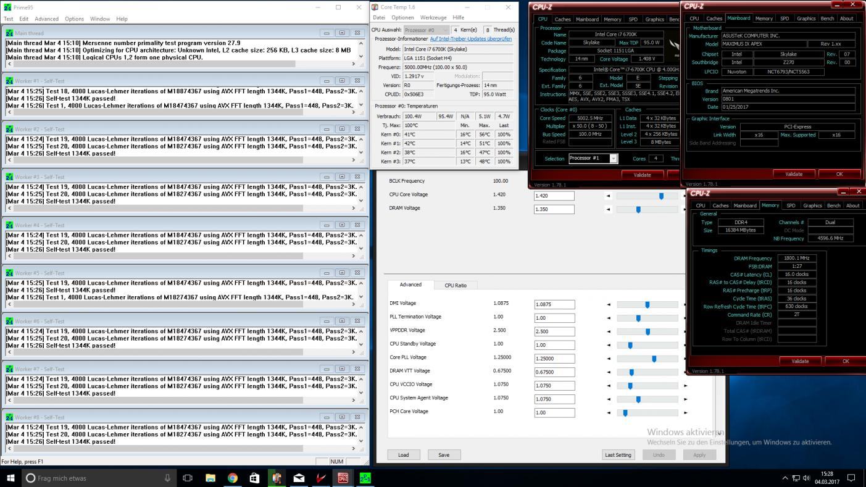This screenshot has width=866, height=487.
Task: Open the Mail app taskbar icon
Action: click(x=299, y=478)
